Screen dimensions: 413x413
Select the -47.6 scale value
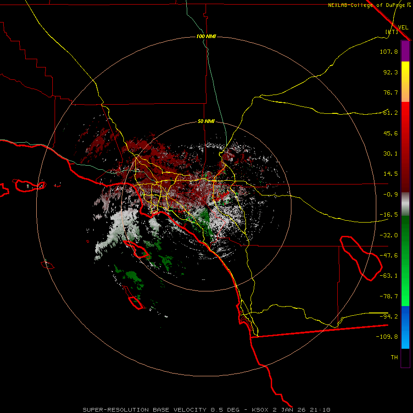(389, 256)
